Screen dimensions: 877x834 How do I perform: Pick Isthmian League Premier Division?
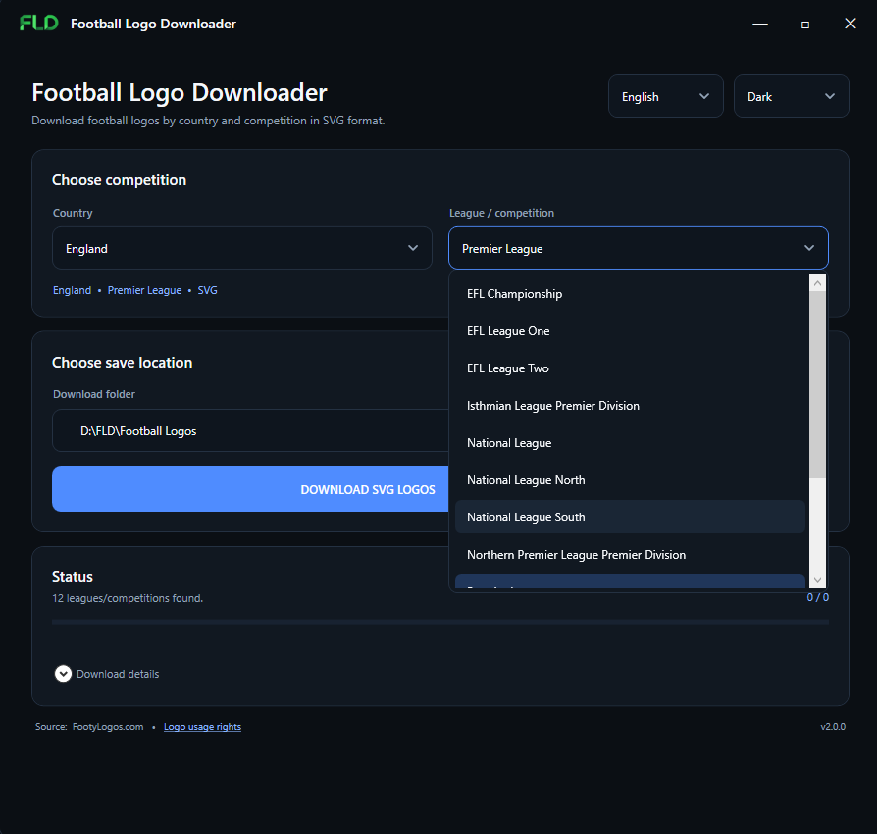(x=630, y=406)
